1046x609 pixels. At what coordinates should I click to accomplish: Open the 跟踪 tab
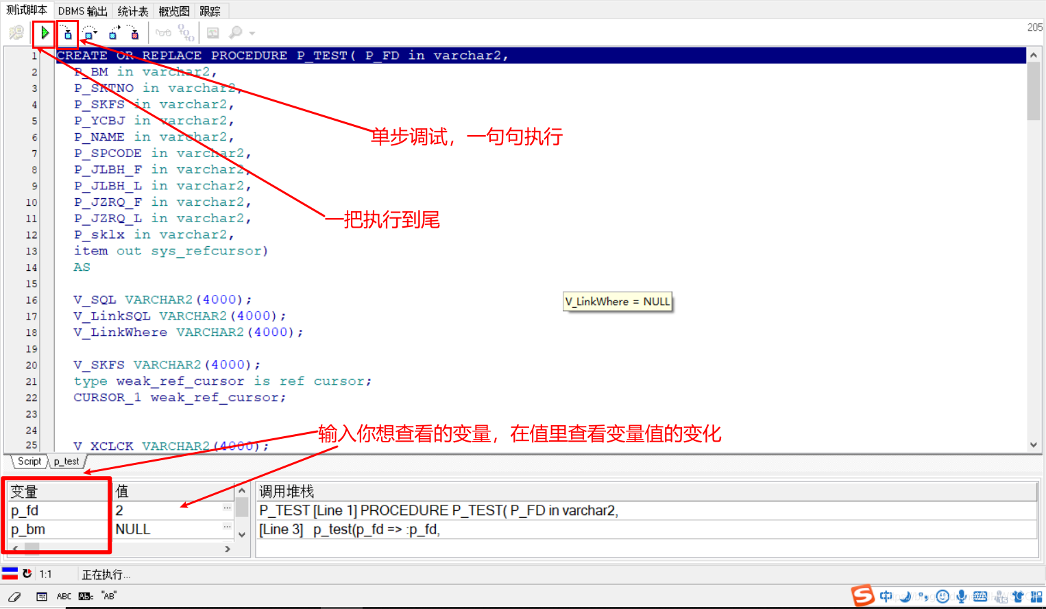(x=210, y=11)
